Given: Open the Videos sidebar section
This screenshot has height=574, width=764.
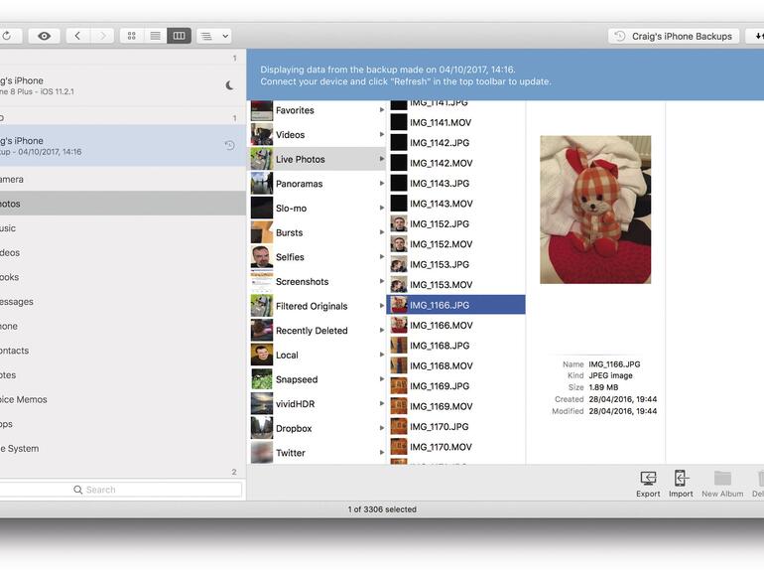Looking at the screenshot, I should pos(123,252).
